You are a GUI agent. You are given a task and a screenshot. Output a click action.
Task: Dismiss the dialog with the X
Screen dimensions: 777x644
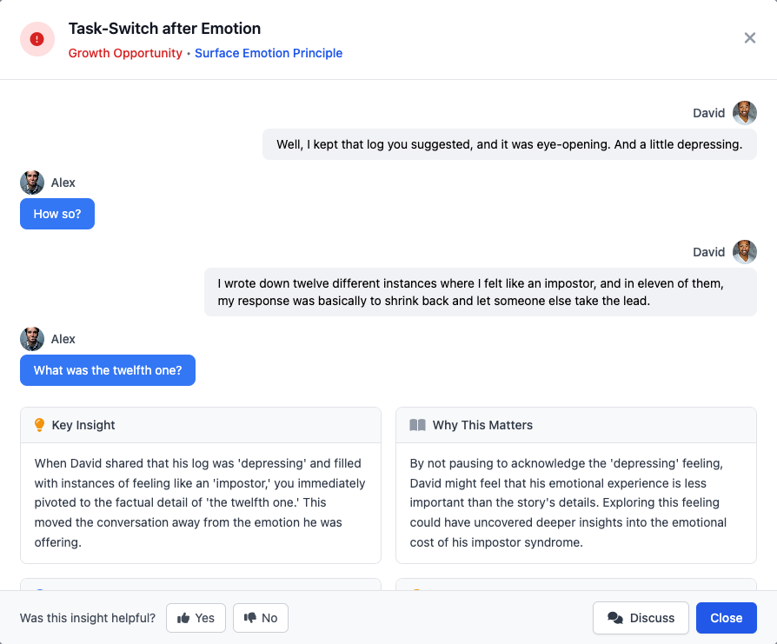[749, 37]
